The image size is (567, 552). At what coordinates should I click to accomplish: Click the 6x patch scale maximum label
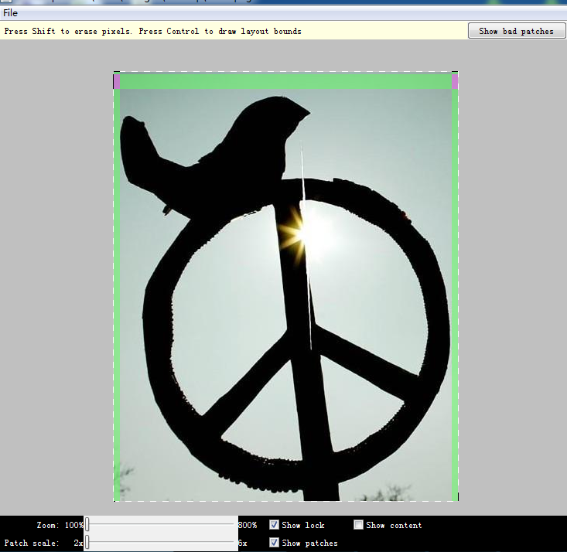[243, 543]
